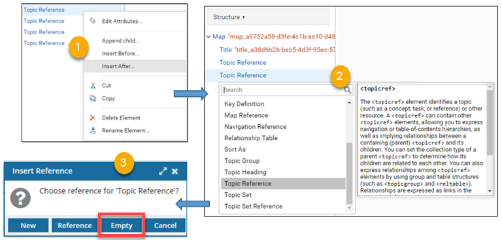502x240 pixels.
Task: Select highlighted Topic Reference in Structure tree
Action: [x=243, y=75]
